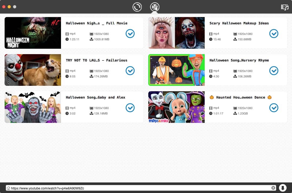Click the monitor resolution icon for Failarious video
The height and width of the screenshot is (193, 292).
[x=91, y=71]
